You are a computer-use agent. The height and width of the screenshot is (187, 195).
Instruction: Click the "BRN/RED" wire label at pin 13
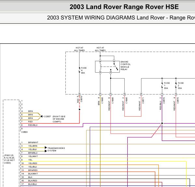[x=33, y=170]
